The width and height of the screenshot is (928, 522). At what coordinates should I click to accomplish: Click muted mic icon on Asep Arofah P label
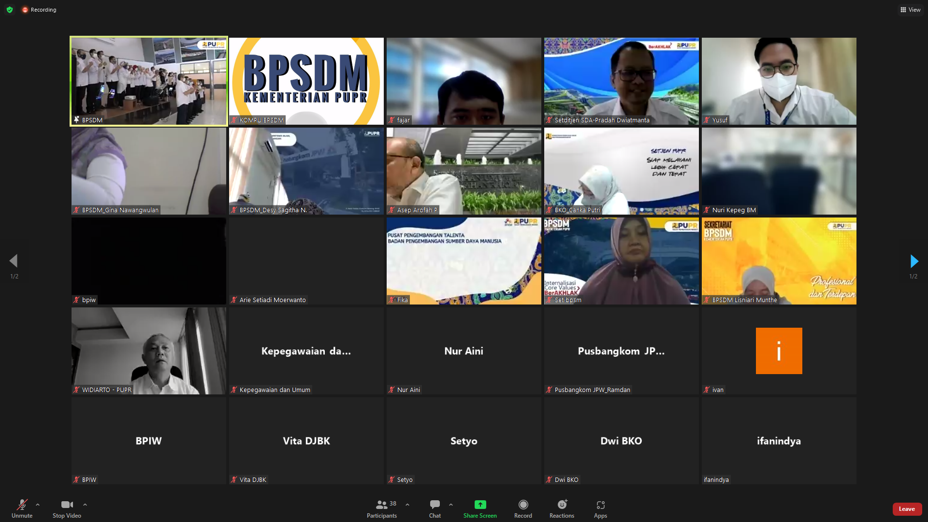click(x=391, y=210)
